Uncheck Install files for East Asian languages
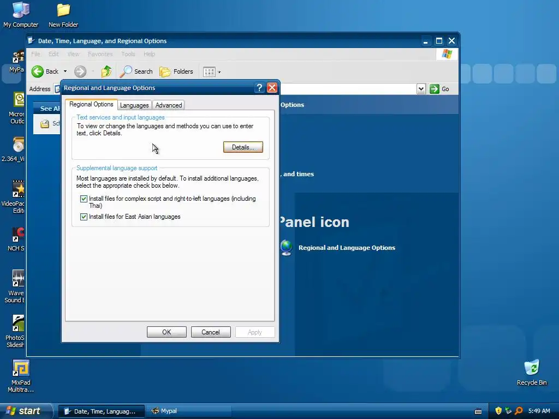The width and height of the screenshot is (559, 419). (84, 217)
